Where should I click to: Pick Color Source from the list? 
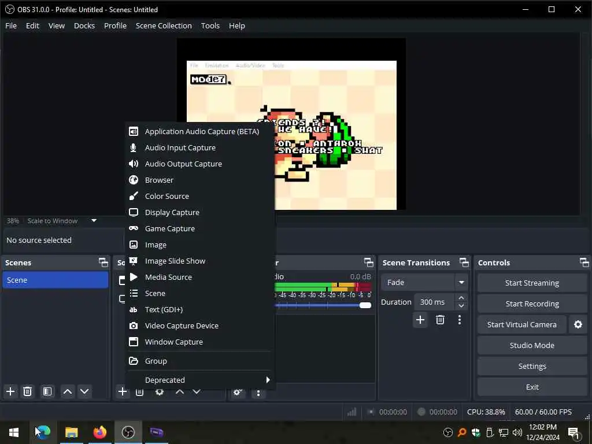pos(199,197)
